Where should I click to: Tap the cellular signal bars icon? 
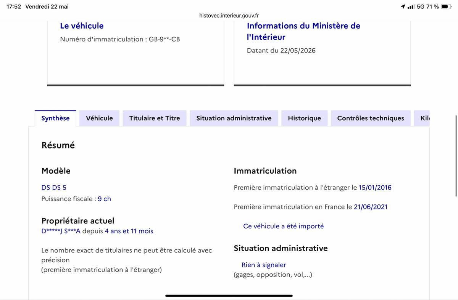[411, 7]
